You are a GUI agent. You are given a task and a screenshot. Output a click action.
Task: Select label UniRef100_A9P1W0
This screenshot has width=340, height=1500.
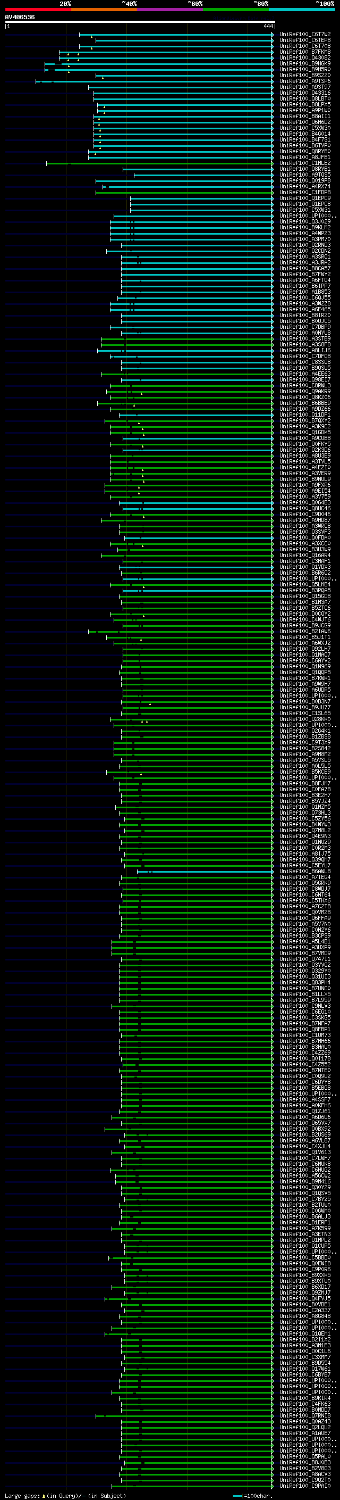coord(305,110)
